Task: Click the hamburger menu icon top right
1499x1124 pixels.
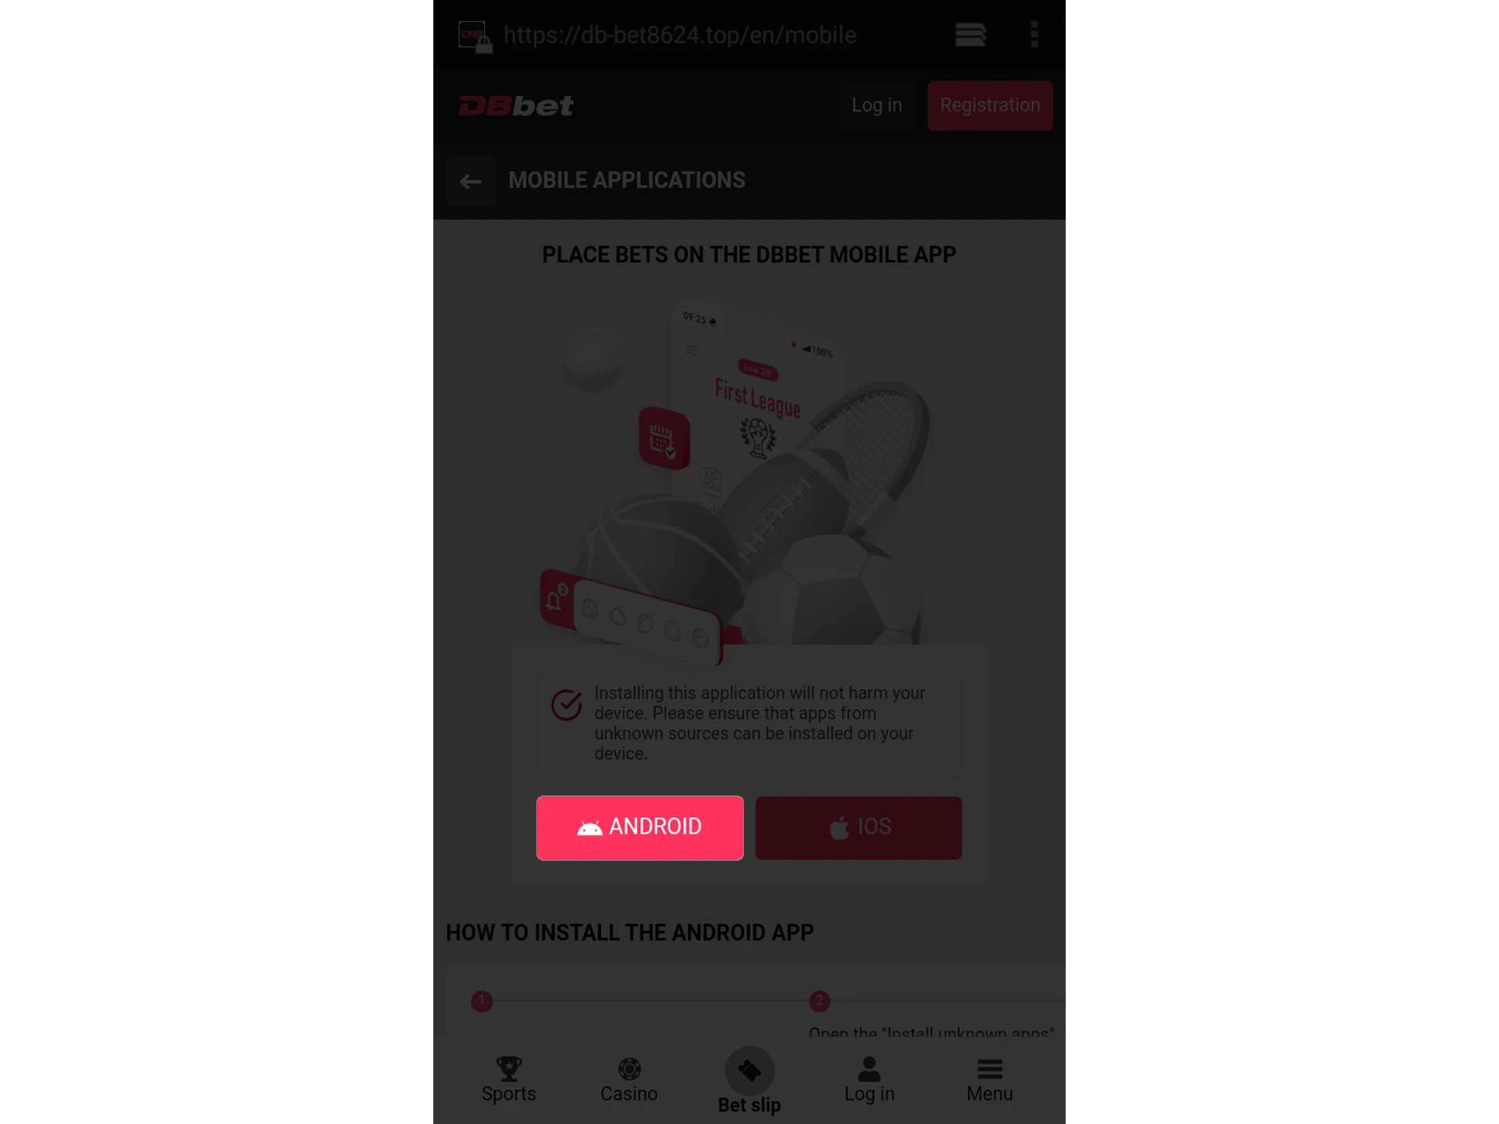Action: click(x=971, y=34)
